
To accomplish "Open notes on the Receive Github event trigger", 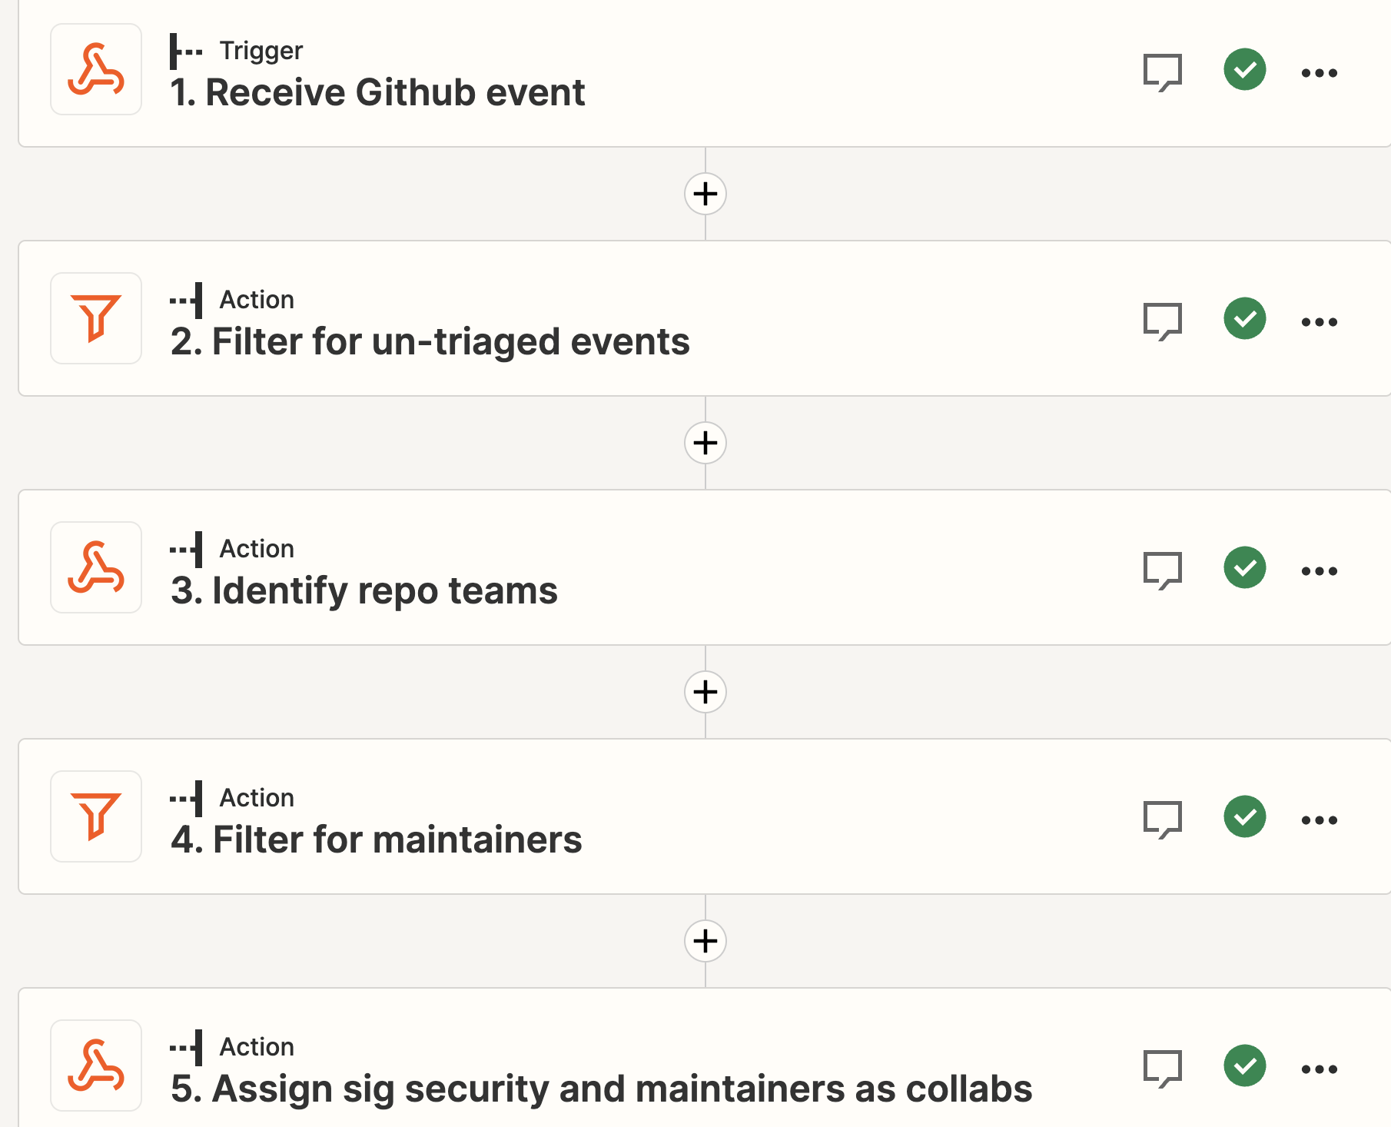I will pos(1161,71).
